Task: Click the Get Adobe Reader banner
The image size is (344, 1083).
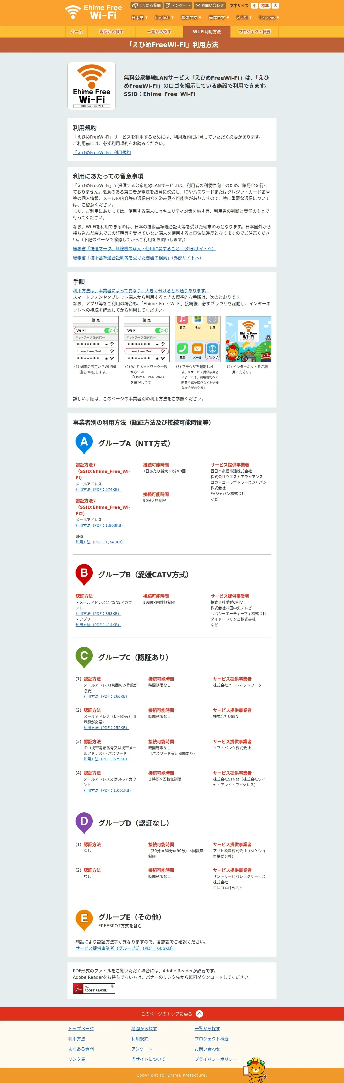Action: (x=94, y=988)
